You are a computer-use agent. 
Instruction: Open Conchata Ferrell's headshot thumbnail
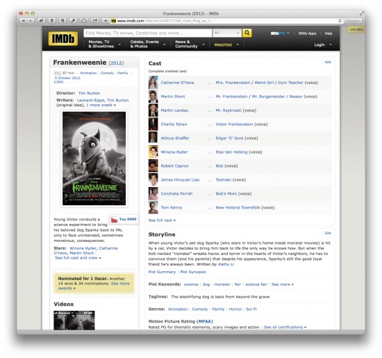tap(153, 194)
